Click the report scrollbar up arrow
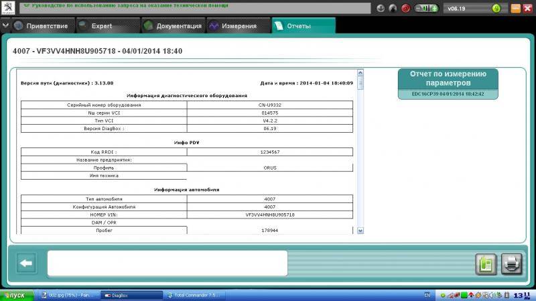This screenshot has width=536, height=301. [x=360, y=72]
